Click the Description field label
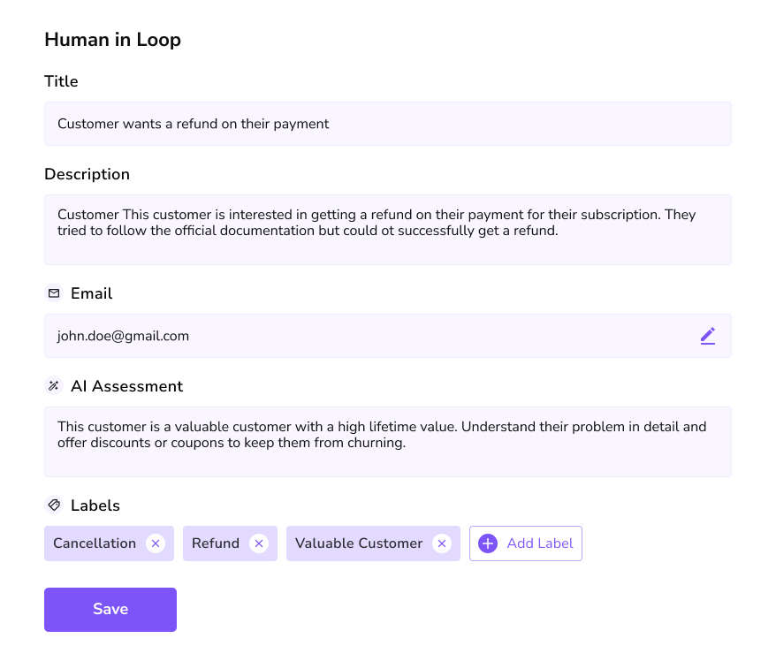This screenshot has width=776, height=661. [87, 174]
